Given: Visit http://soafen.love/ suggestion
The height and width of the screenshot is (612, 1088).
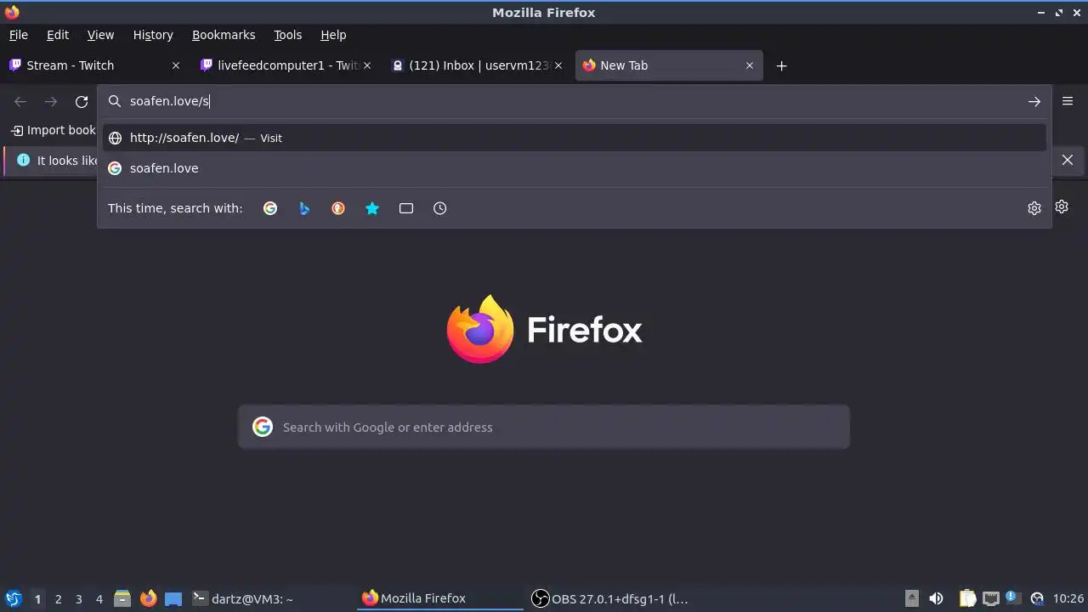Looking at the screenshot, I should point(575,138).
